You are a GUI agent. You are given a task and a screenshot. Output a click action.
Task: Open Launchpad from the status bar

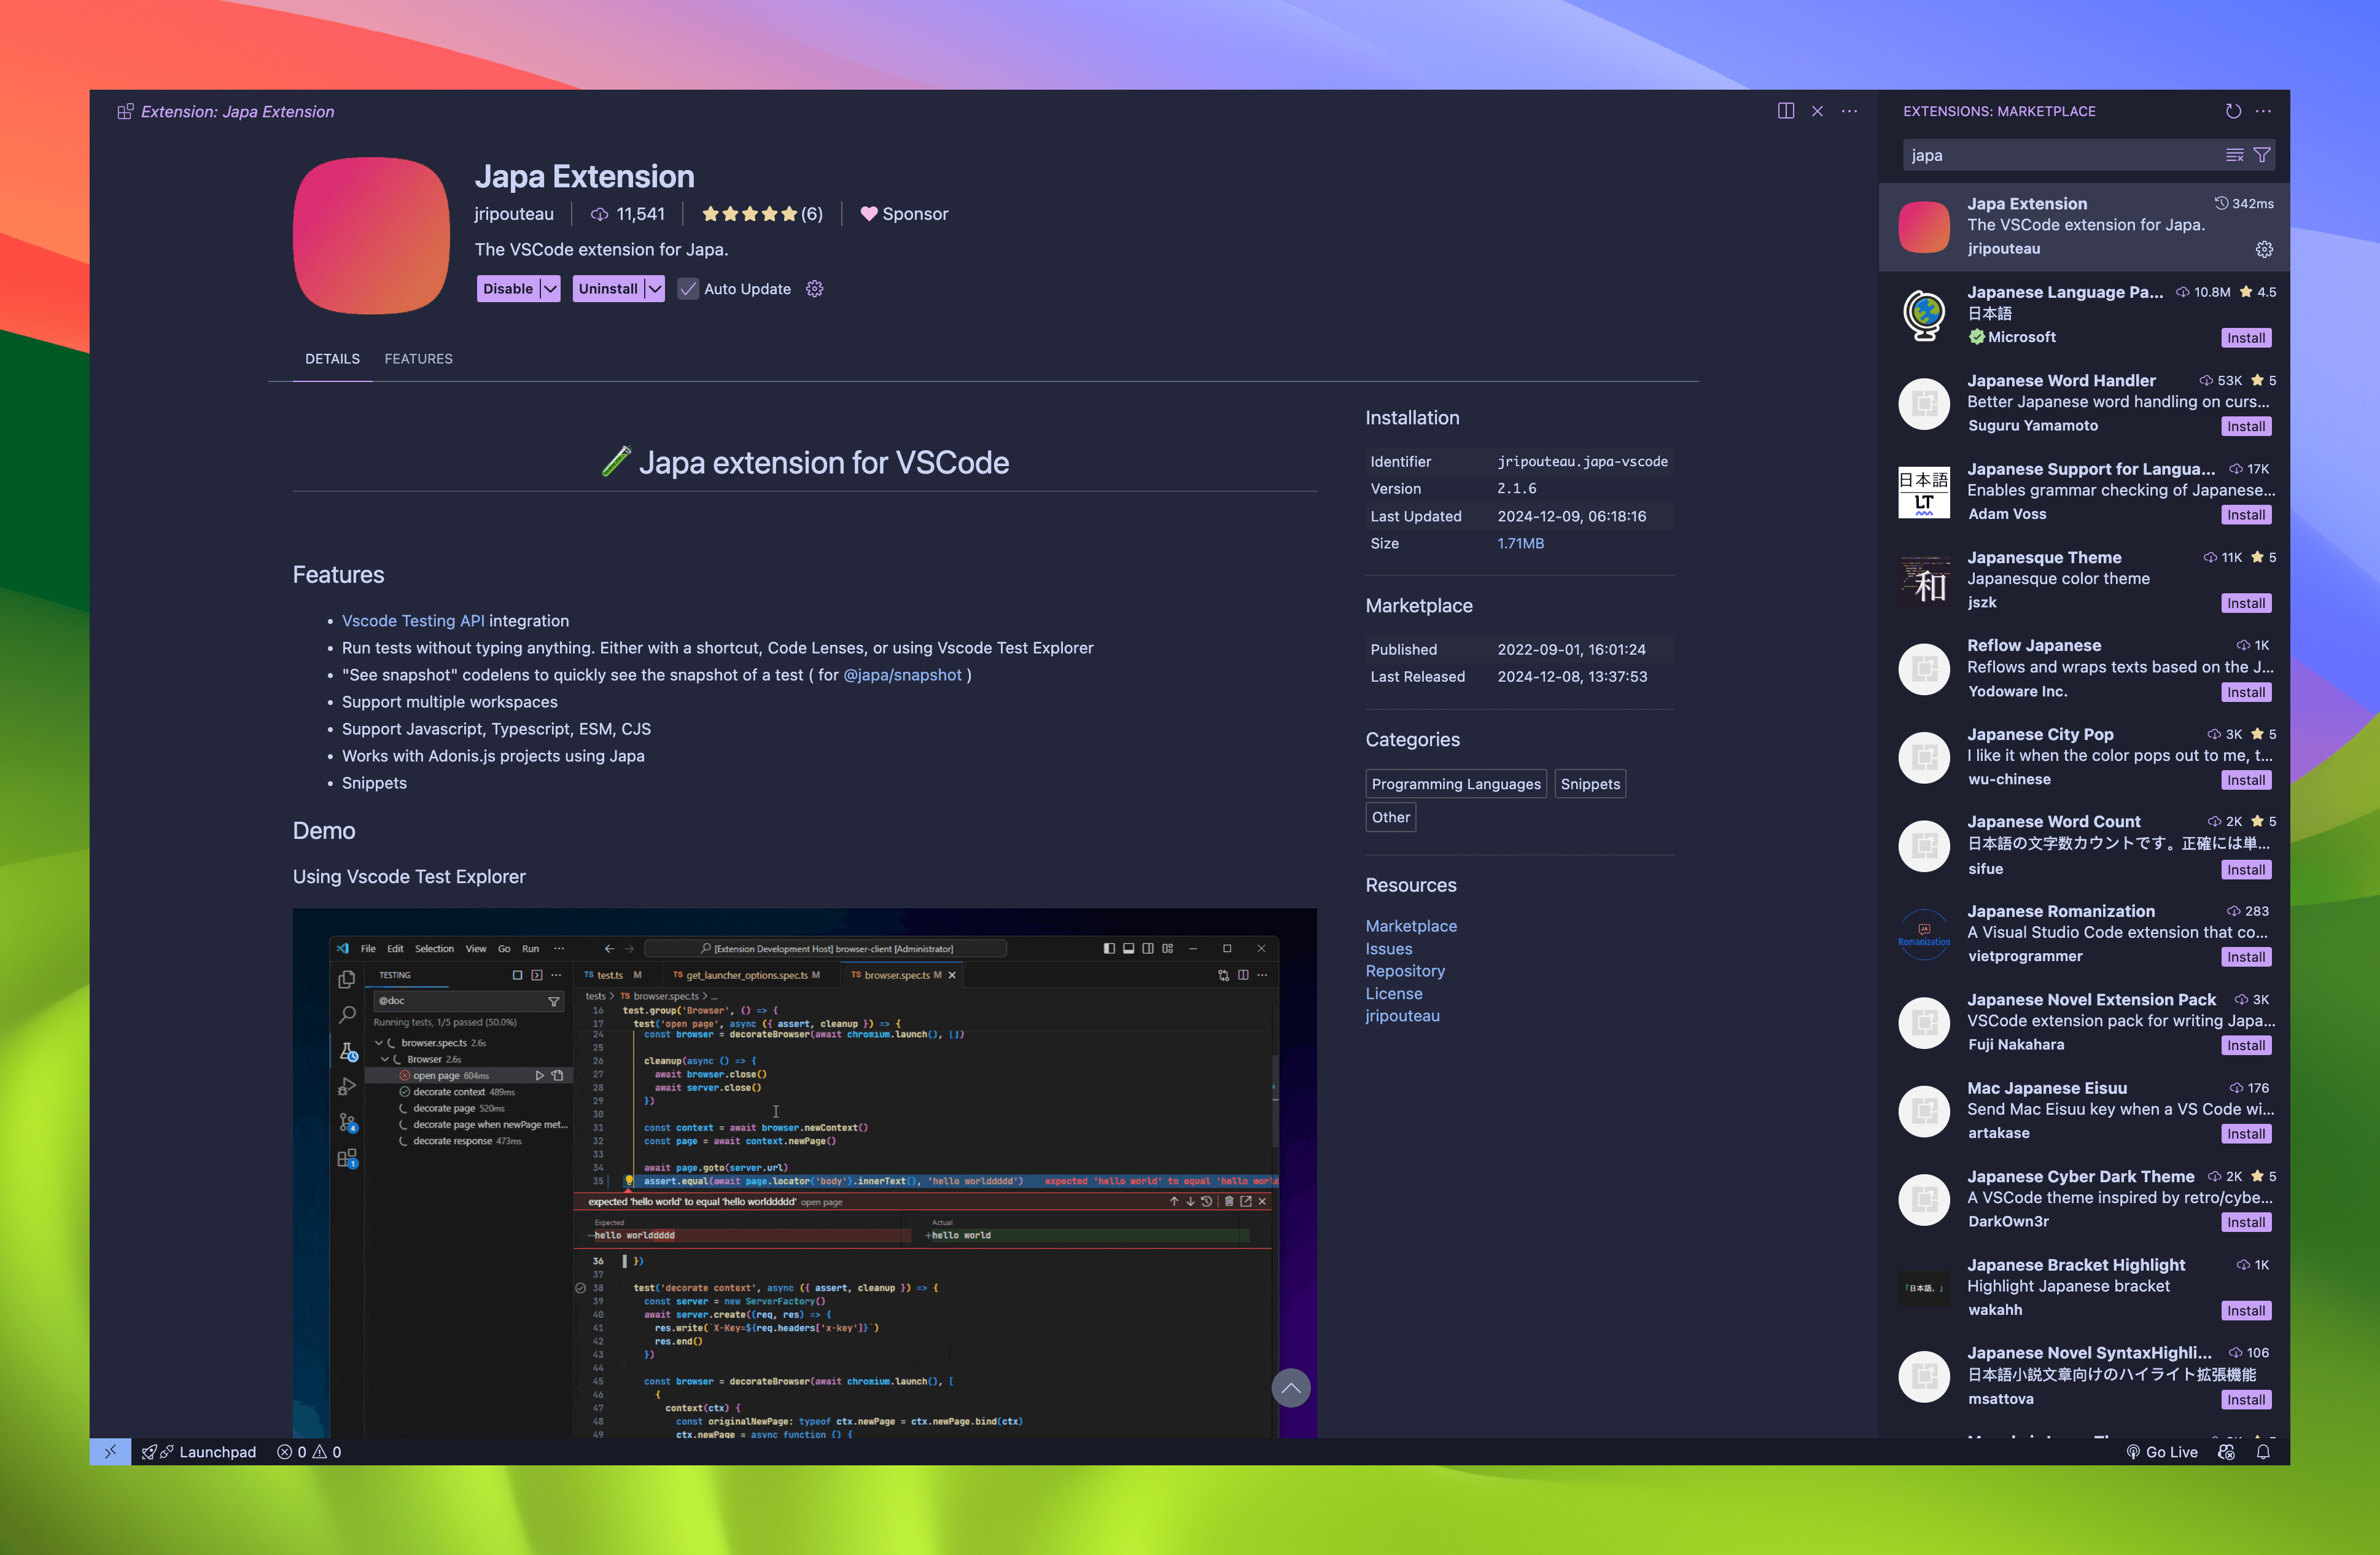pos(199,1451)
